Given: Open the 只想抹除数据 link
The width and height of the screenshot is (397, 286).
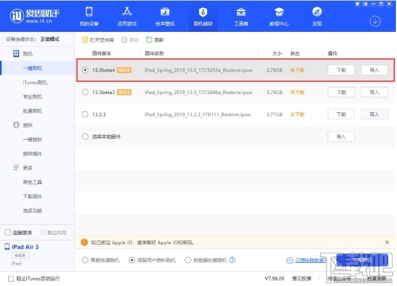Looking at the screenshot, I should (311, 260).
